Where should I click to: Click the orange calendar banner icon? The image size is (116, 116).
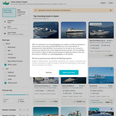click(36, 10)
